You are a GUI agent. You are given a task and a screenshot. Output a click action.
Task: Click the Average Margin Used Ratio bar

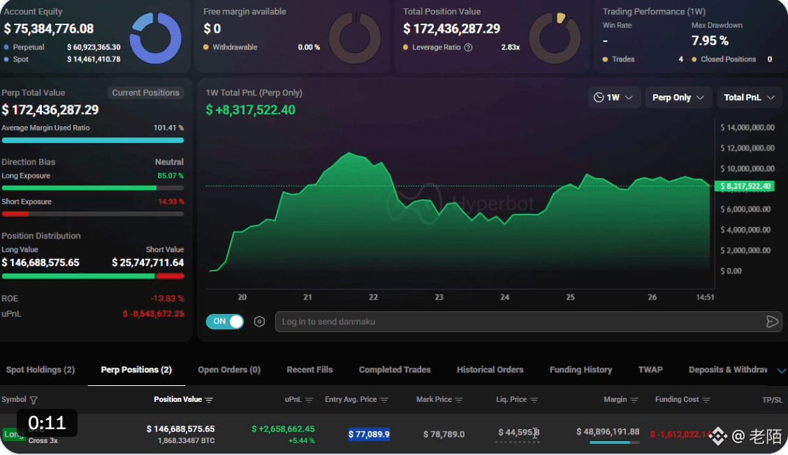click(x=93, y=141)
